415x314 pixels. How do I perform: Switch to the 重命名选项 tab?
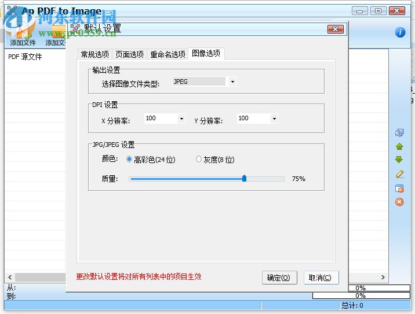168,54
